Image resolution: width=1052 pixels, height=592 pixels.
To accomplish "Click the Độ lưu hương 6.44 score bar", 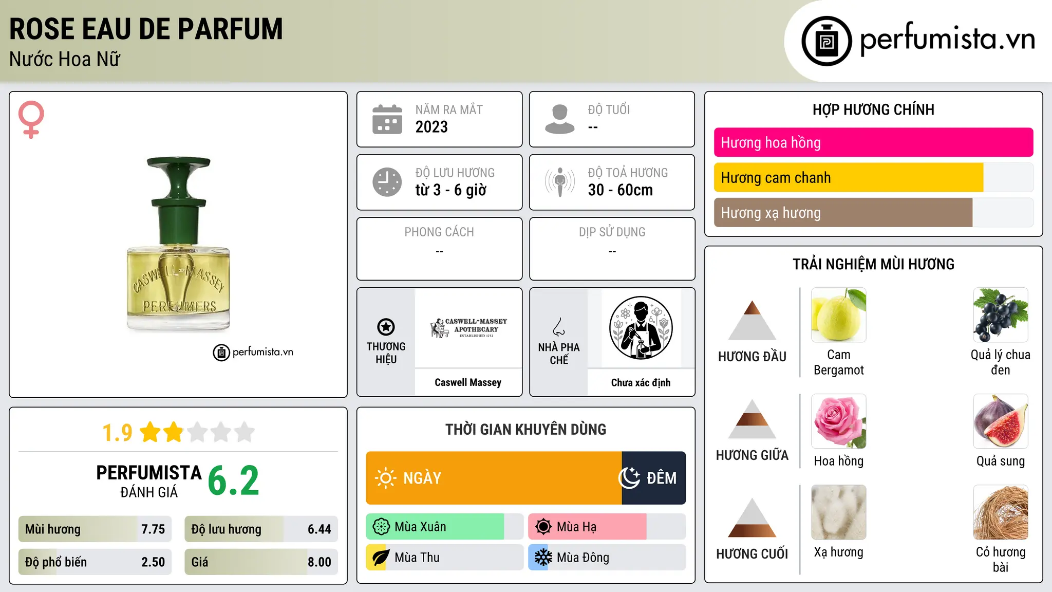I will [261, 529].
